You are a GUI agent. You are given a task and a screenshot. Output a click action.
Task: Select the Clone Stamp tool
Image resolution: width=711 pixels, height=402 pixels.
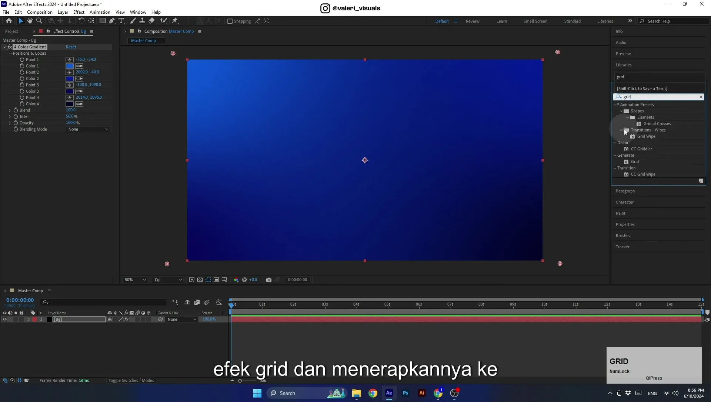coord(142,21)
